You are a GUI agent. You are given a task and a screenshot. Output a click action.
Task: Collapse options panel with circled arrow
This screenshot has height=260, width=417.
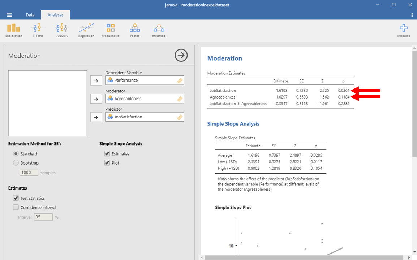point(181,55)
